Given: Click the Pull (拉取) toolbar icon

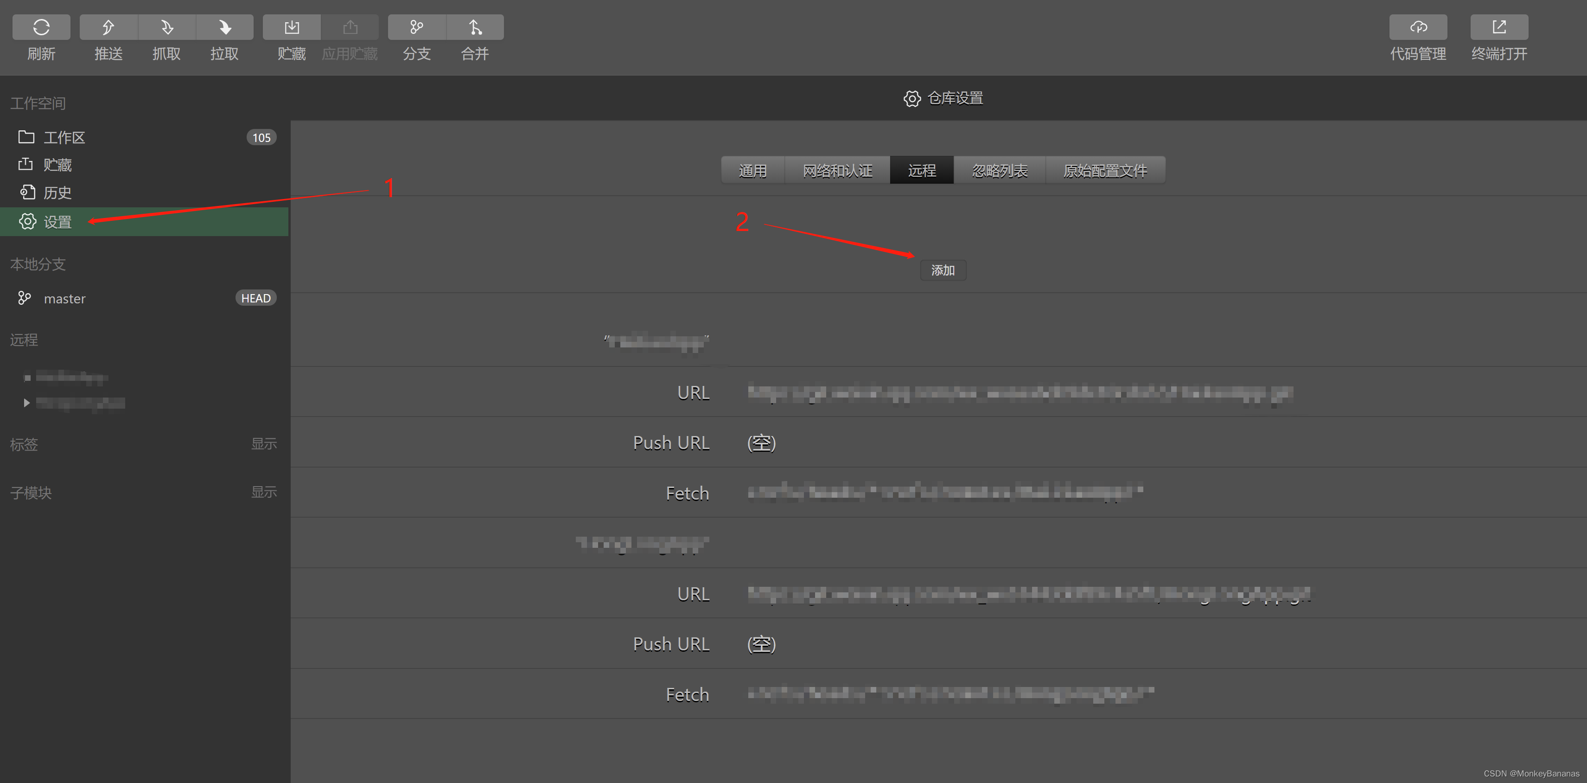Looking at the screenshot, I should point(224,27).
